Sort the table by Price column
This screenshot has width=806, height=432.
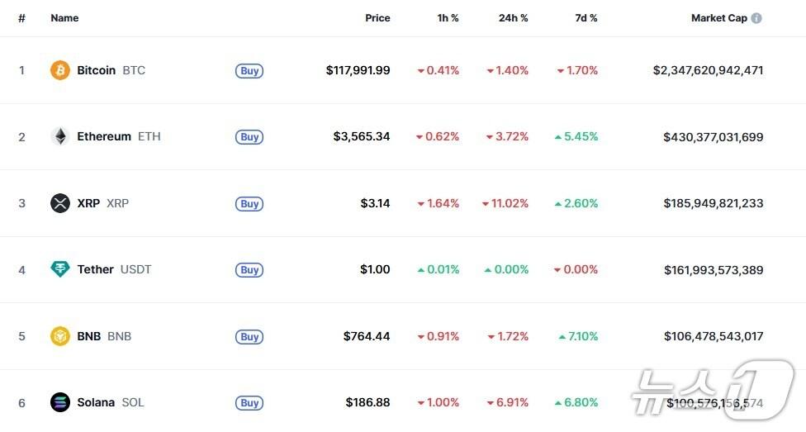coord(377,18)
